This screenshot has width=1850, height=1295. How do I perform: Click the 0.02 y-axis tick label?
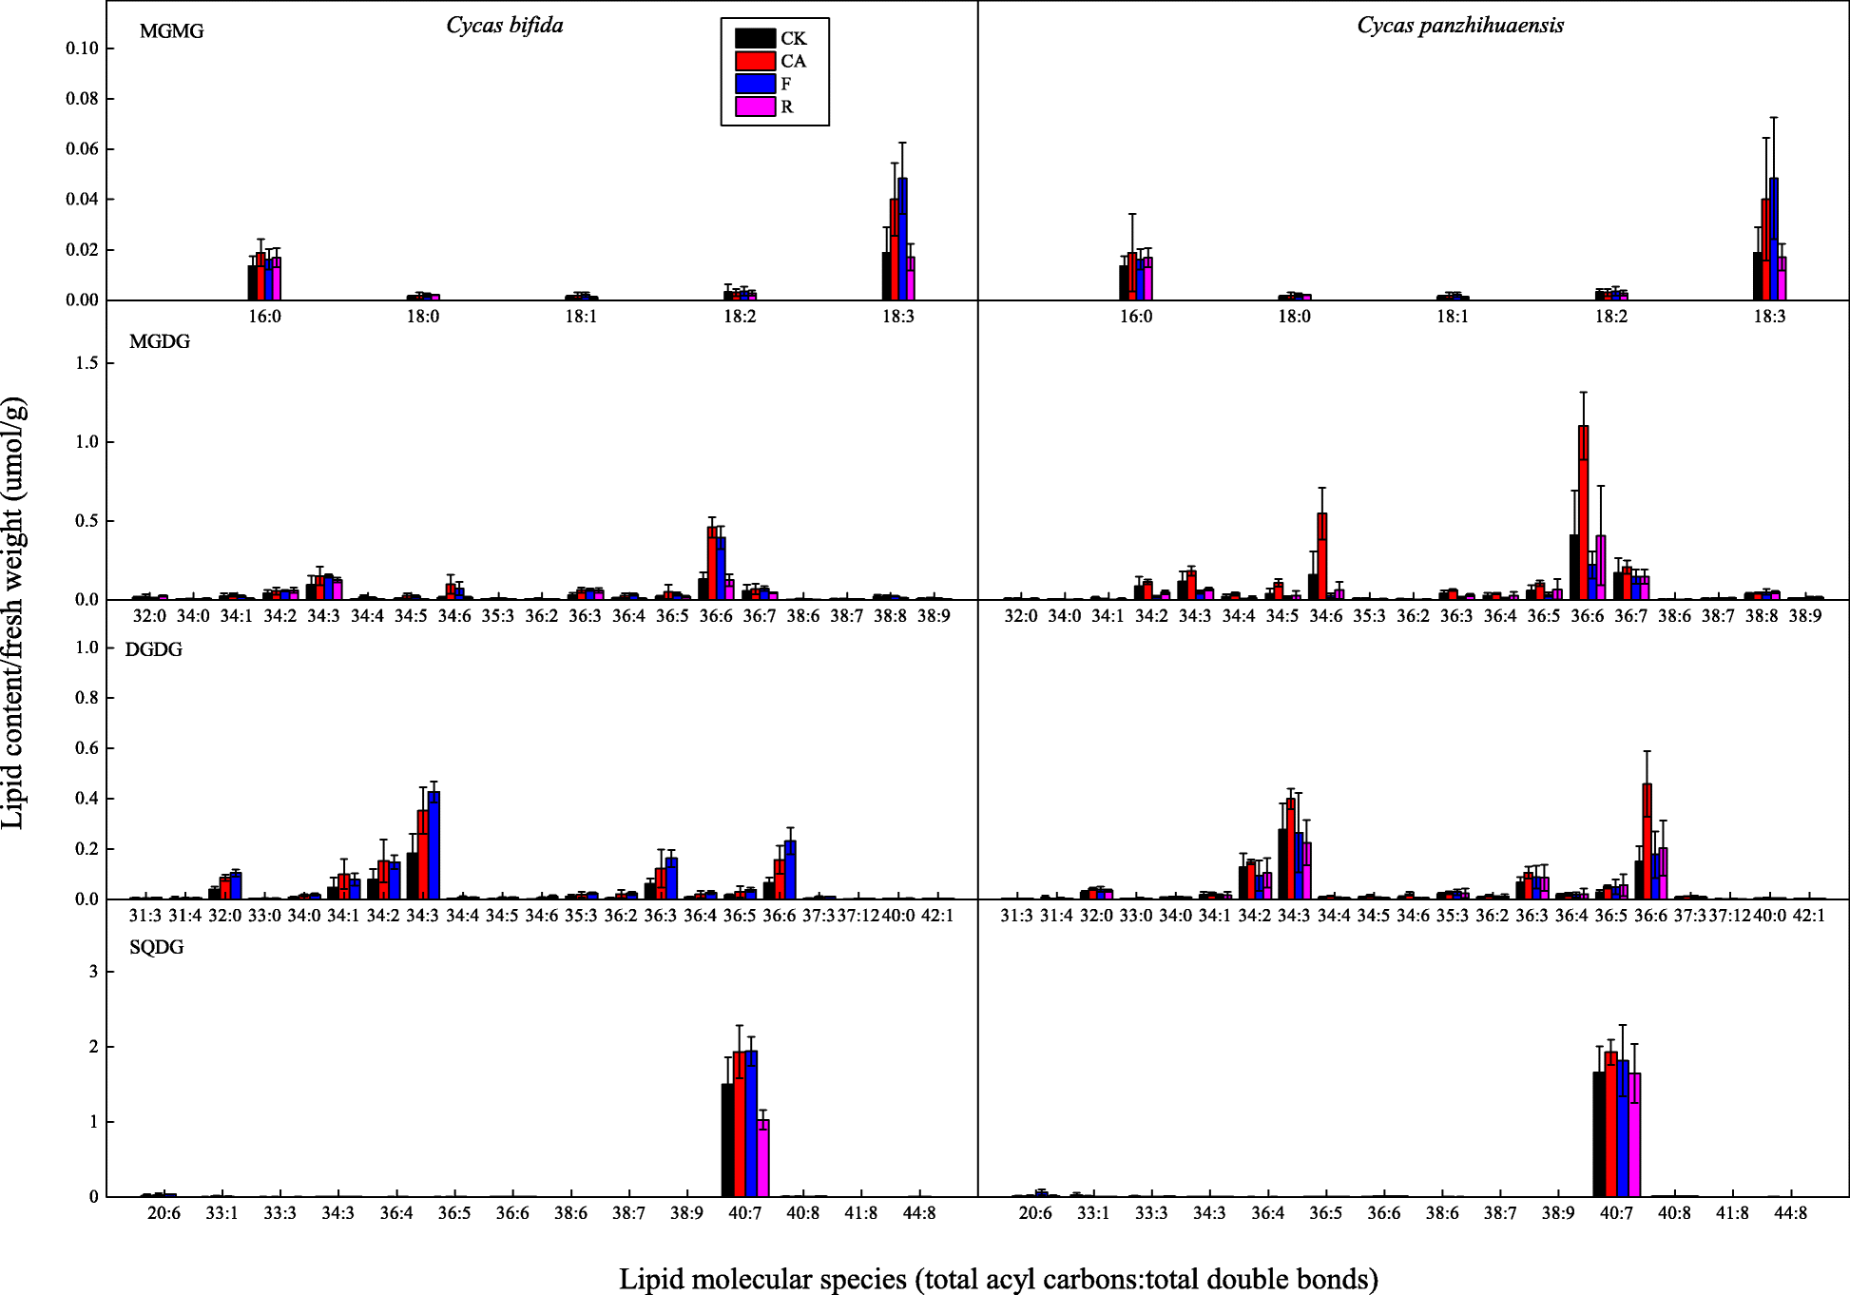point(83,250)
